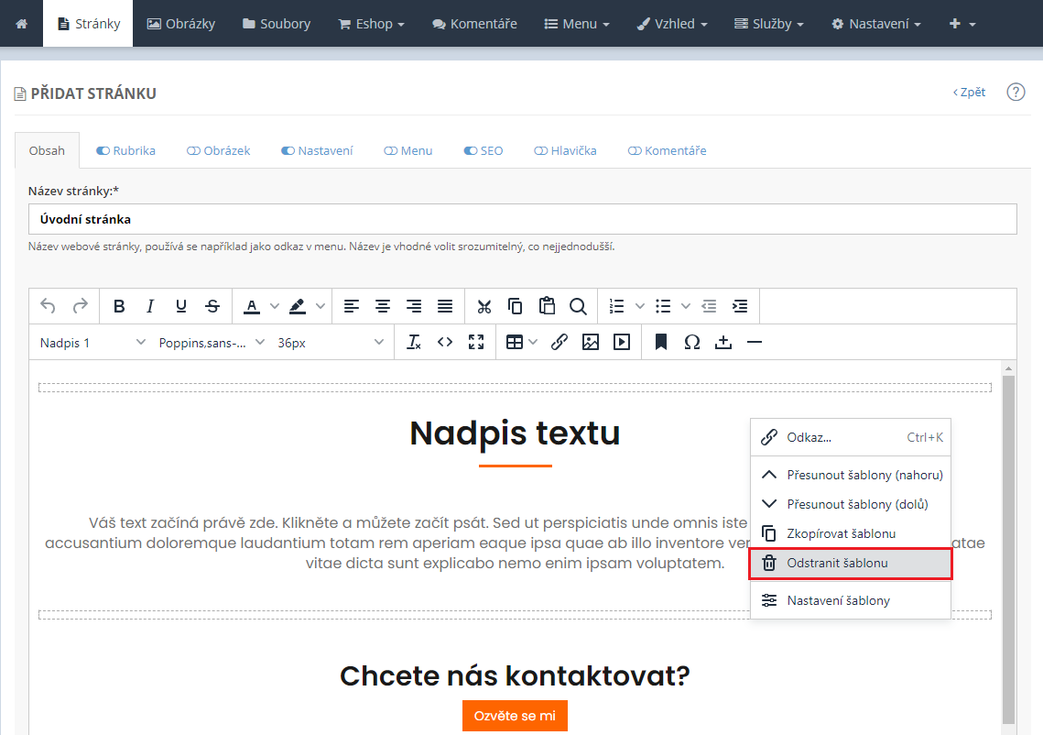
Task: Cut selection with the scissors icon
Action: click(484, 306)
